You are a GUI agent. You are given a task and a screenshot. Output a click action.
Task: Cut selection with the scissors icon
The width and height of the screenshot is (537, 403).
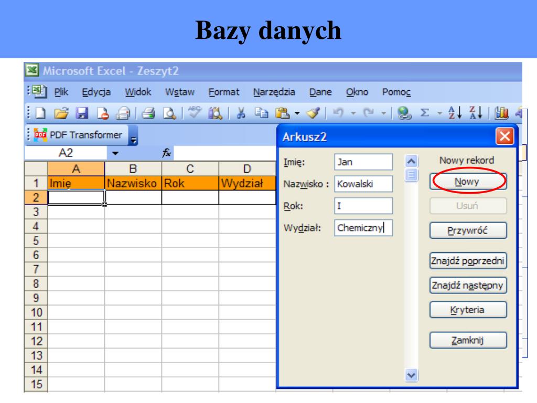[241, 113]
